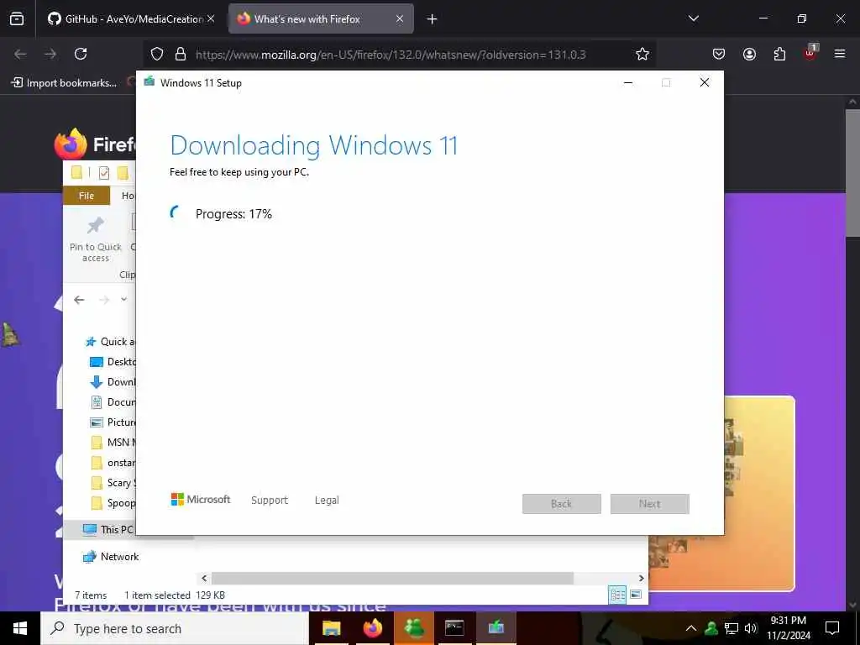Click the Firefox URL address field

tap(391, 55)
